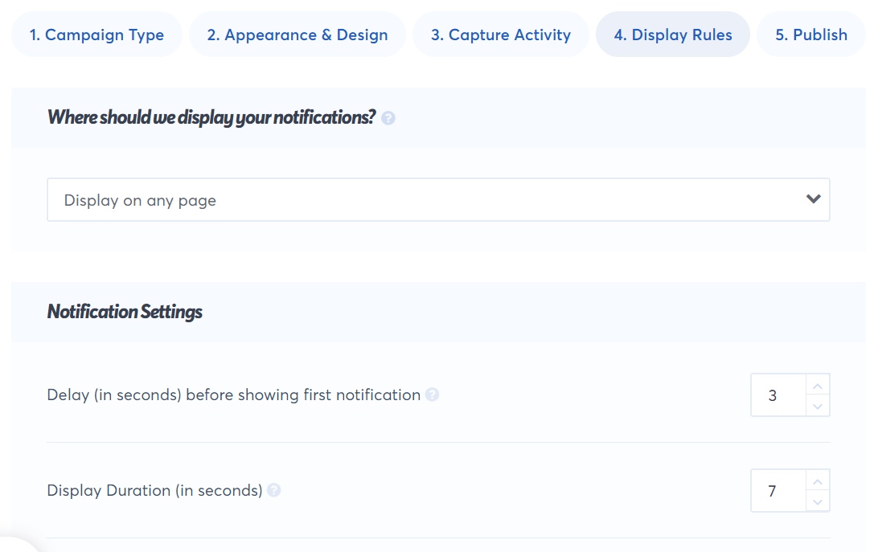Click the 'Delay (in seconds)' setting label

233,395
